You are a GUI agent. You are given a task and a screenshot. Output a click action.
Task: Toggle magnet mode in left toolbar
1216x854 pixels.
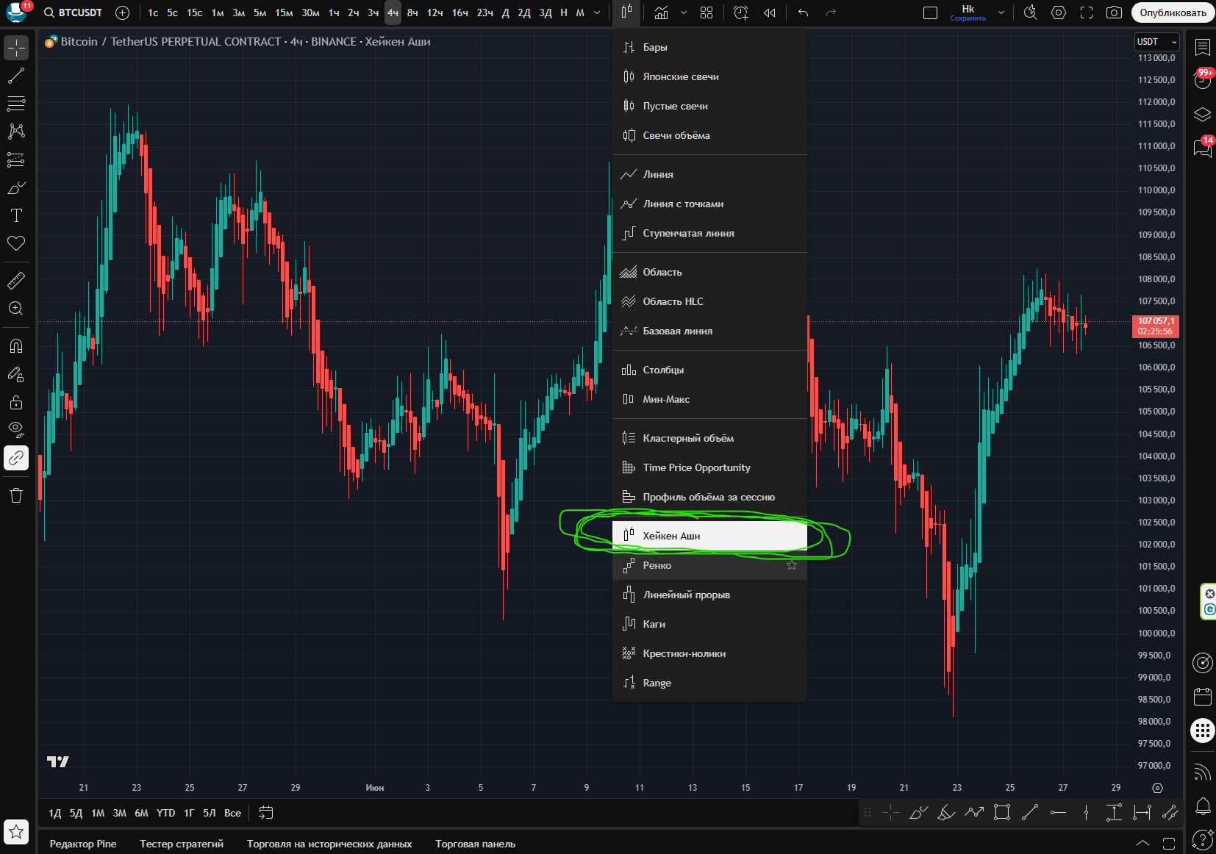(16, 345)
